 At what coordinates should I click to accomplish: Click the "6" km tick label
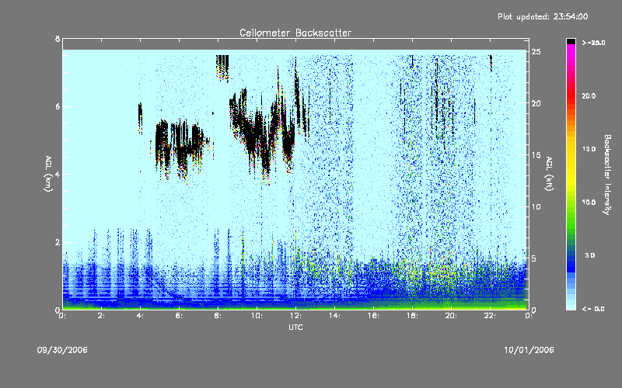[58, 106]
